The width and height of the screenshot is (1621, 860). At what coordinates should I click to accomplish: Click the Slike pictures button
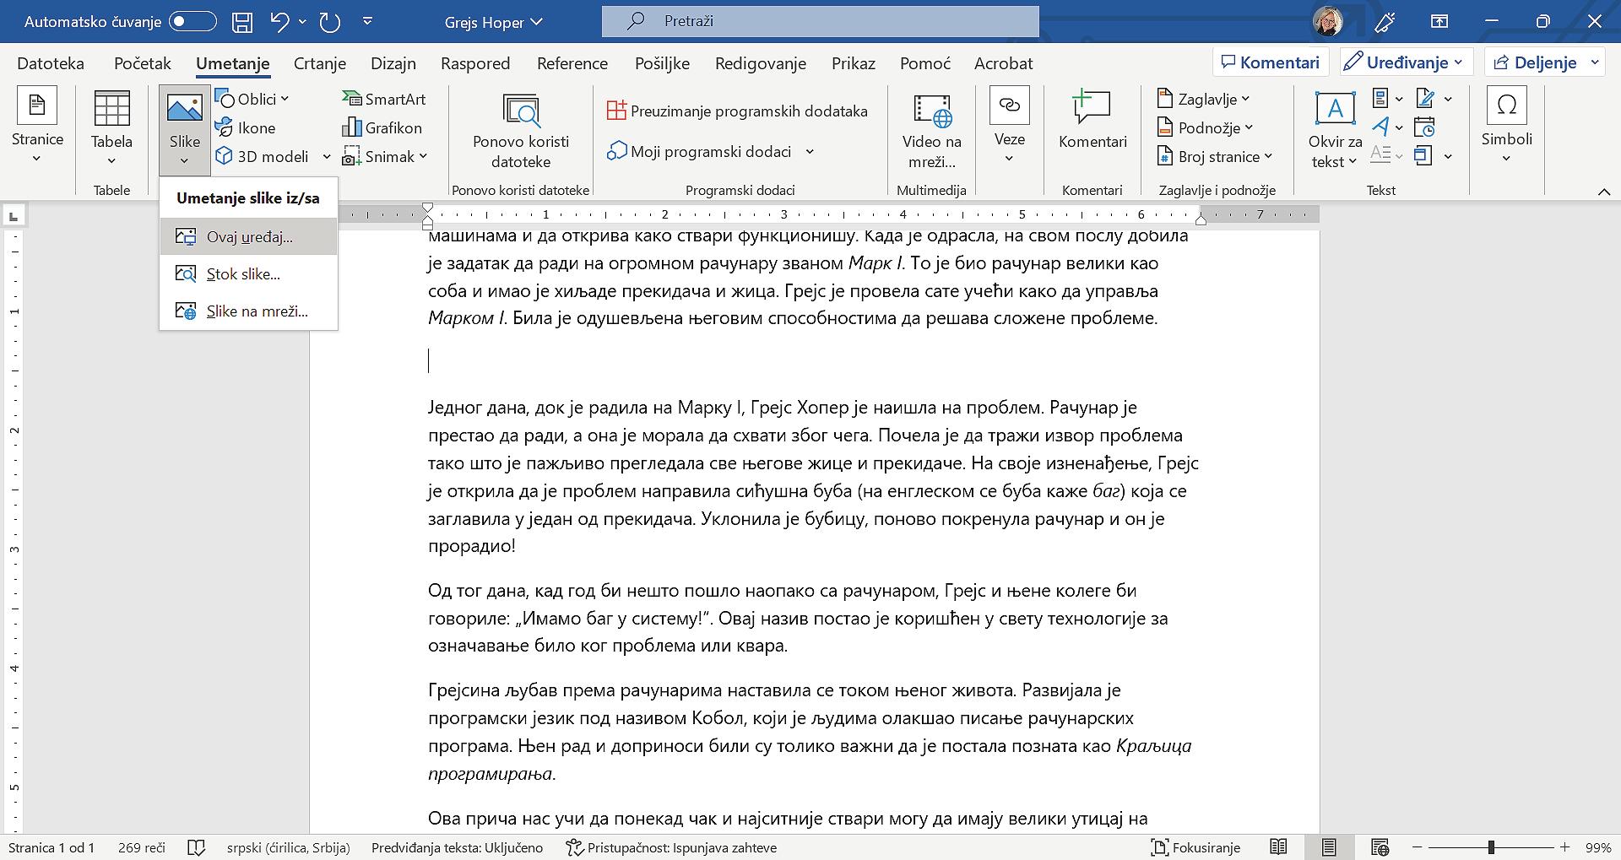185,130
